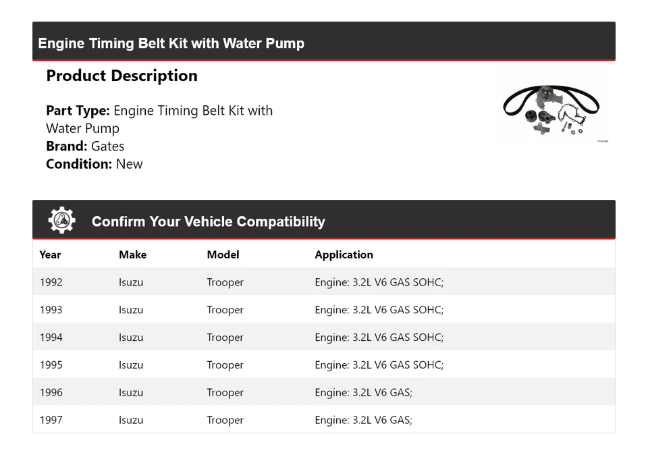This screenshot has width=648, height=455.
Task: Open the timing belt kit product image
Action: tap(551, 111)
